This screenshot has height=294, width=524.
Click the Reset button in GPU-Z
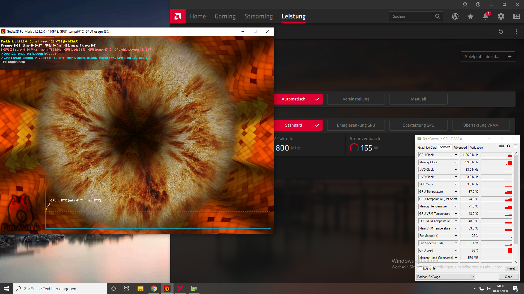click(x=511, y=268)
